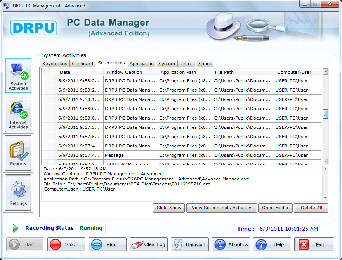Click the screenshot list scrollbar thumb

click(x=325, y=114)
